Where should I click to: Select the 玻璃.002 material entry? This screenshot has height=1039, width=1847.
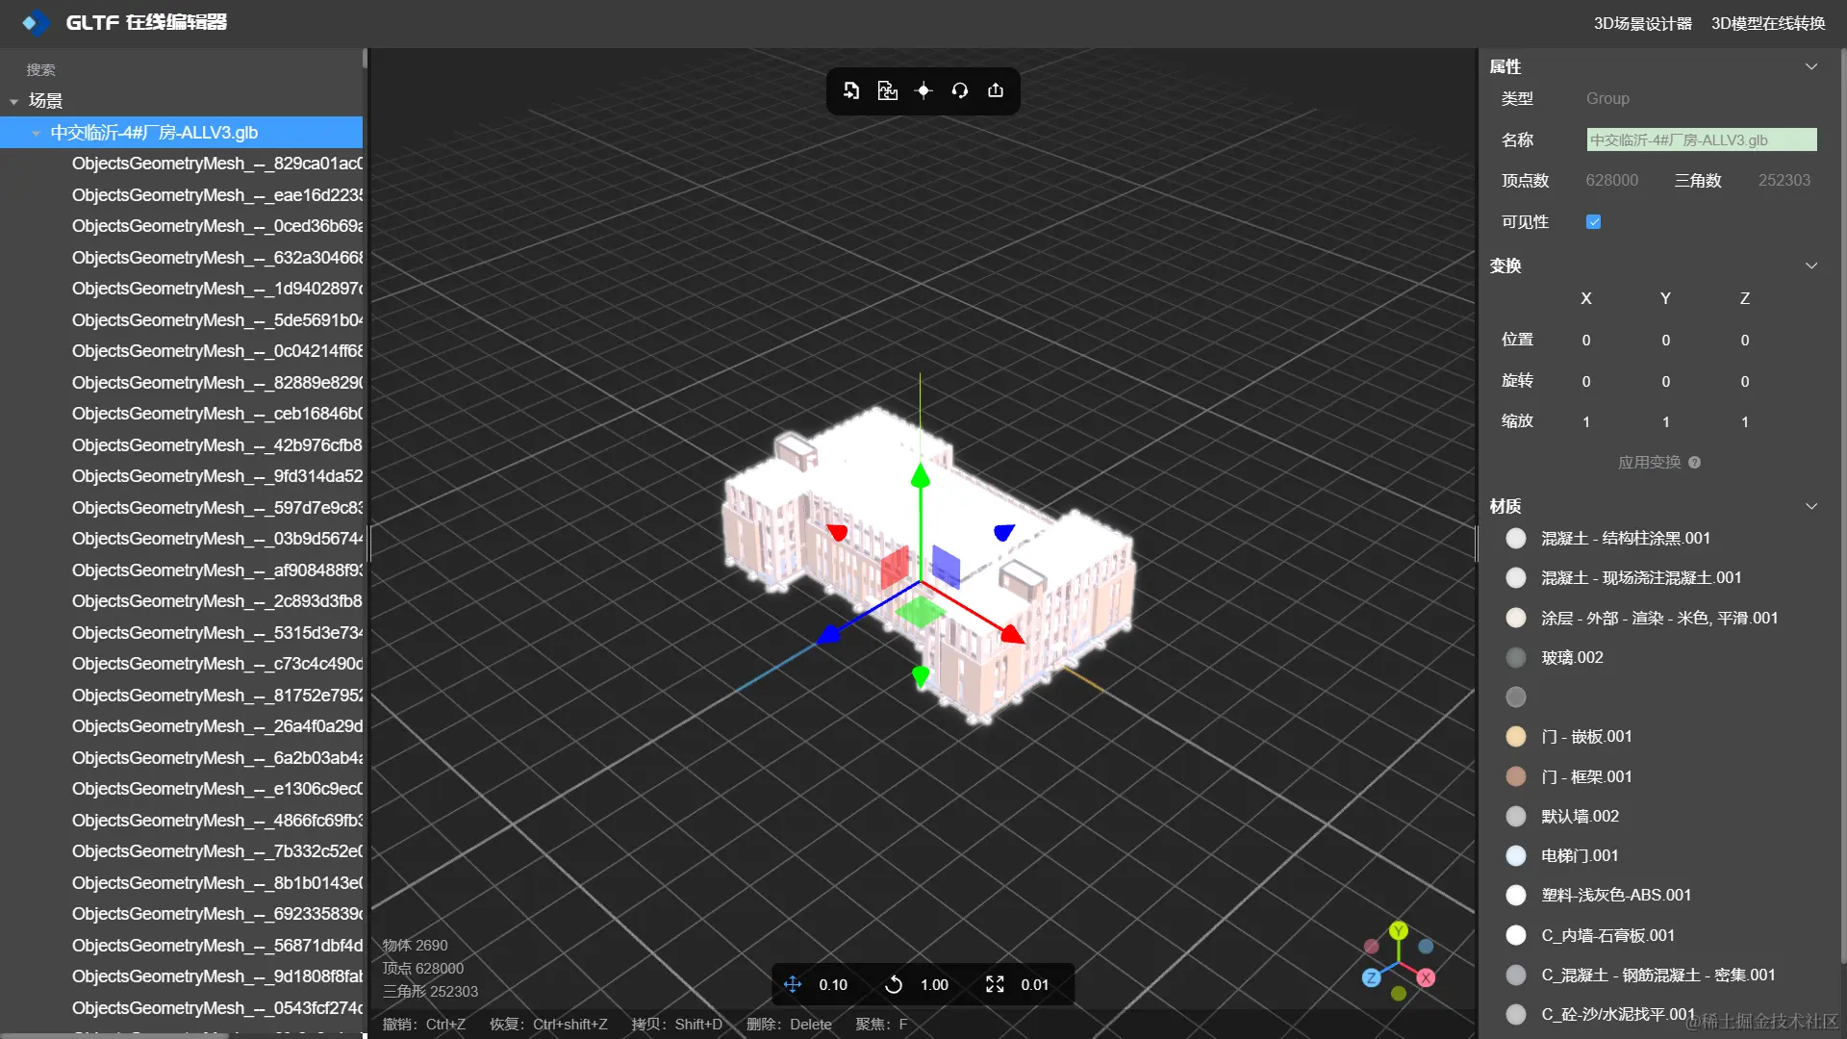coord(1572,657)
